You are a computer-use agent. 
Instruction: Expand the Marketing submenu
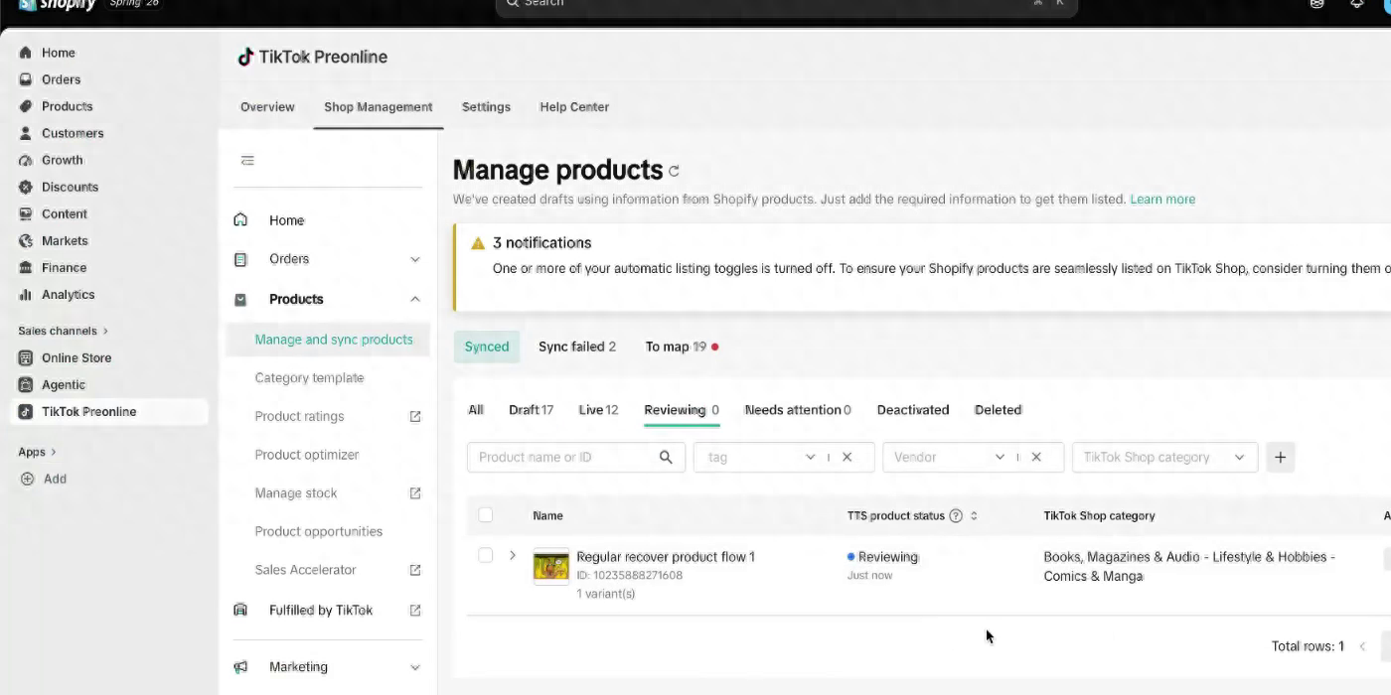tap(415, 667)
